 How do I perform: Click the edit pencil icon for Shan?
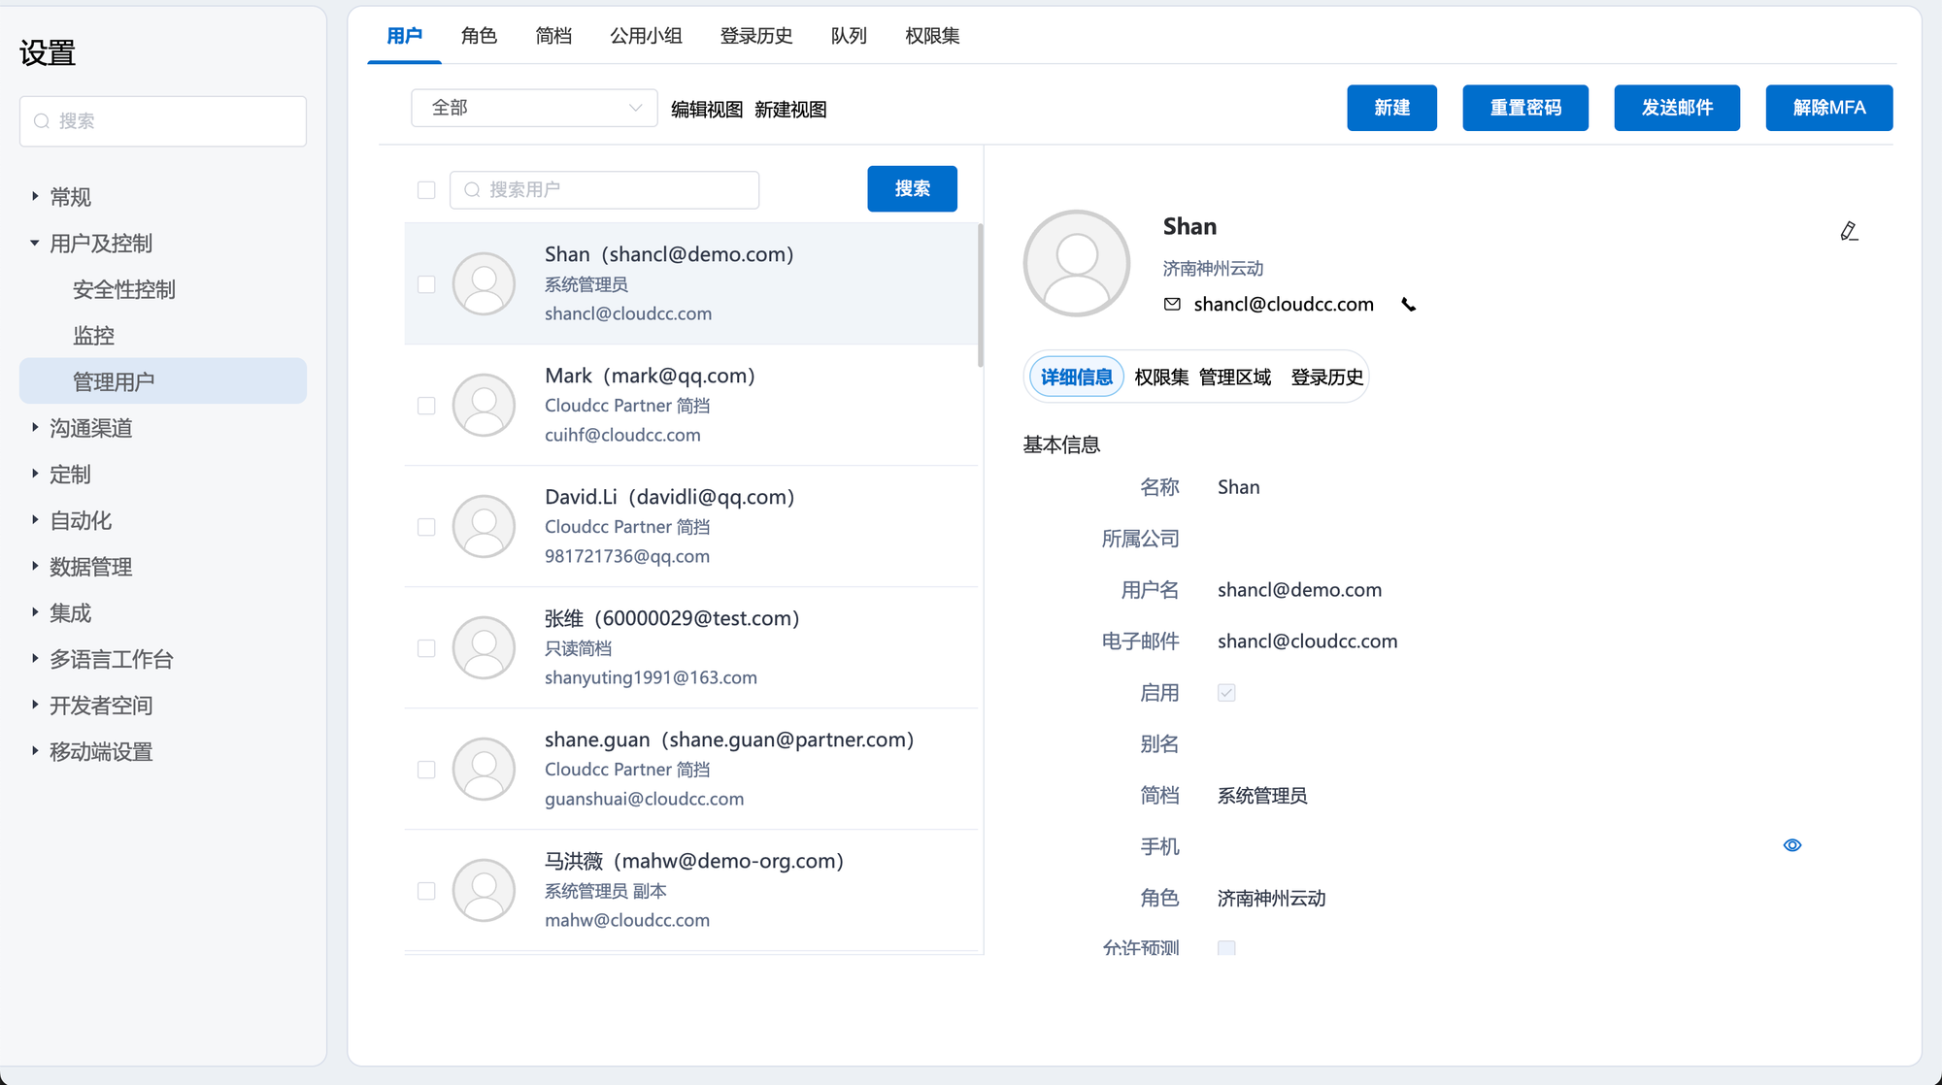pyautogui.click(x=1849, y=231)
